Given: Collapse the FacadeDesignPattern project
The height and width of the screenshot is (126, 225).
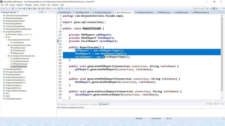Looking at the screenshot, I should click(x=2, y=32).
